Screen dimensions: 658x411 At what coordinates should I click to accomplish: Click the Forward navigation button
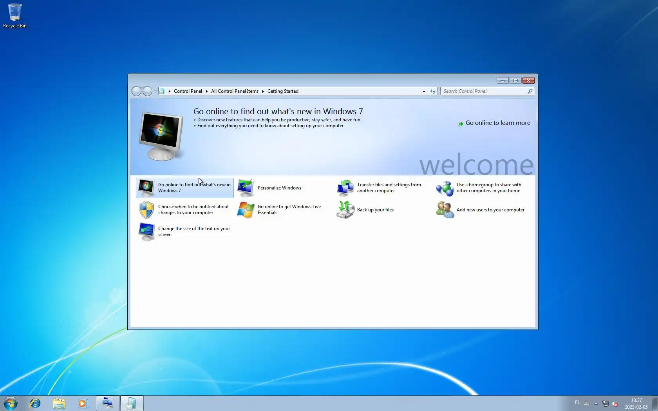point(147,91)
